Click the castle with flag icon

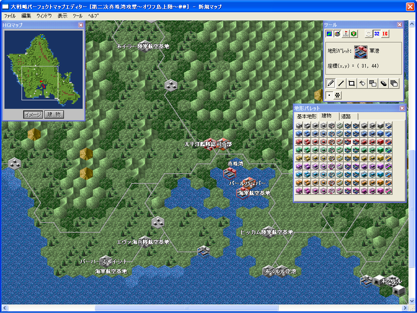[346, 34]
